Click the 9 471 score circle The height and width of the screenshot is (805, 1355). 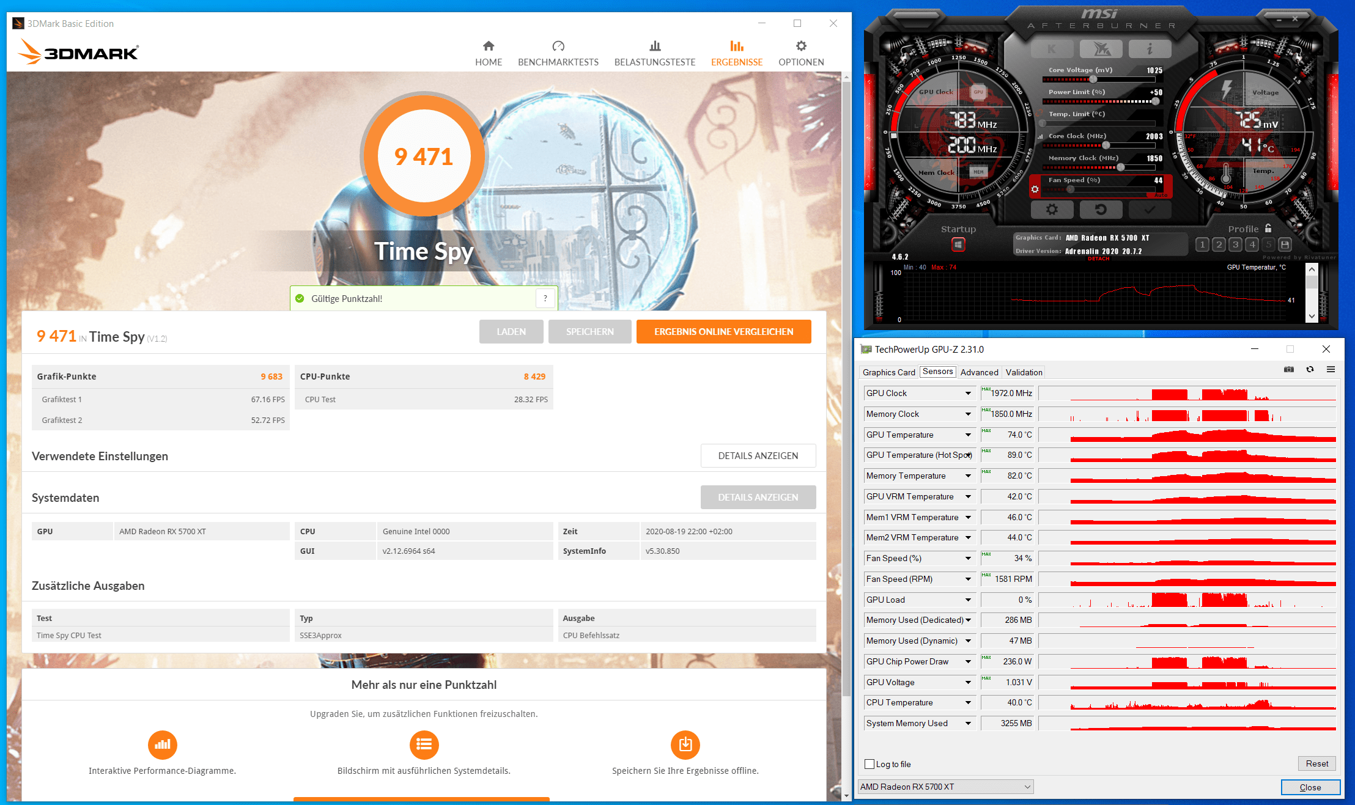(424, 156)
